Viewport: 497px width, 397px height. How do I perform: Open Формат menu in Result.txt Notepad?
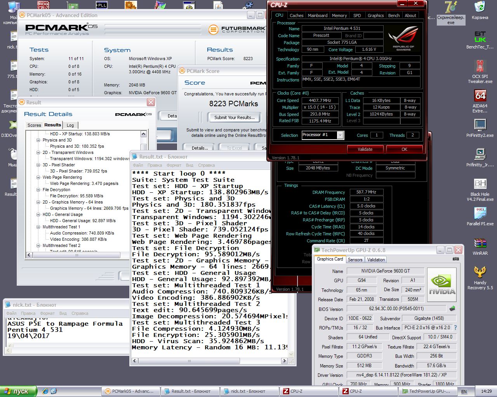(x=174, y=165)
